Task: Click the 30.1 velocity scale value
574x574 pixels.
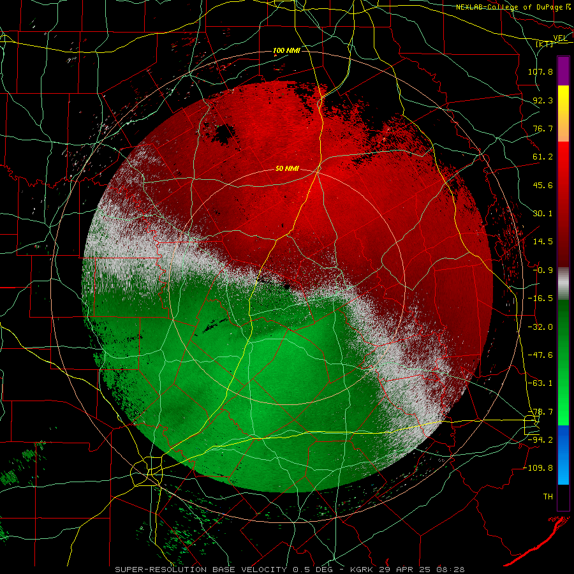Action: click(x=543, y=214)
